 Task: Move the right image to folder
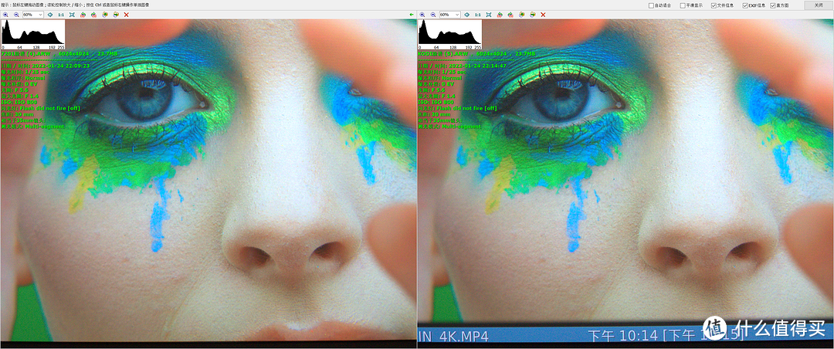[x=532, y=15]
